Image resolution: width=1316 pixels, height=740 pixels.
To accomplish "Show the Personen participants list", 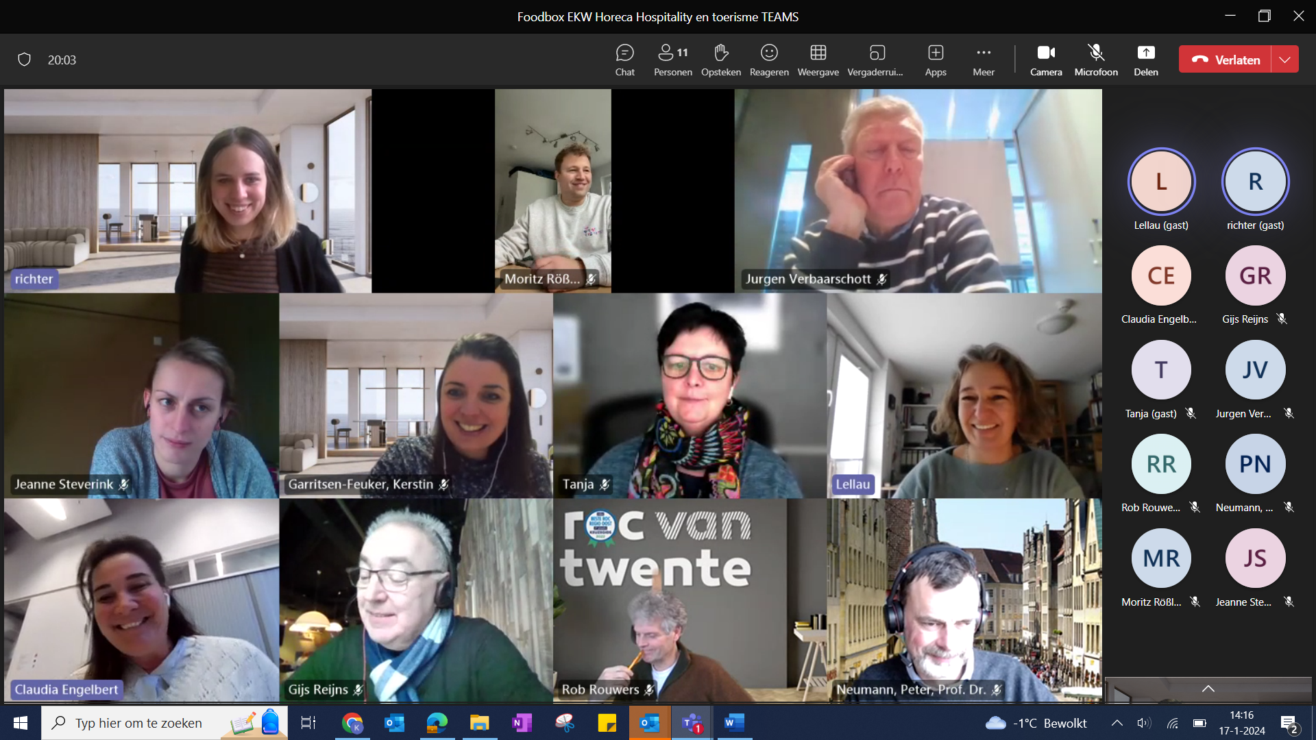I will pyautogui.click(x=672, y=60).
